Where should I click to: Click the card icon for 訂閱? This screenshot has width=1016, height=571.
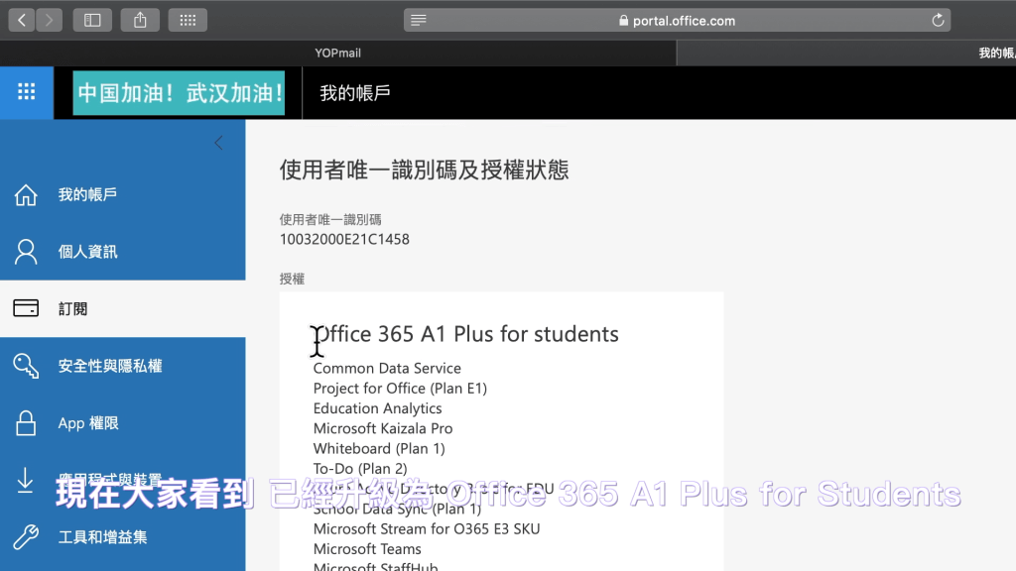(26, 308)
